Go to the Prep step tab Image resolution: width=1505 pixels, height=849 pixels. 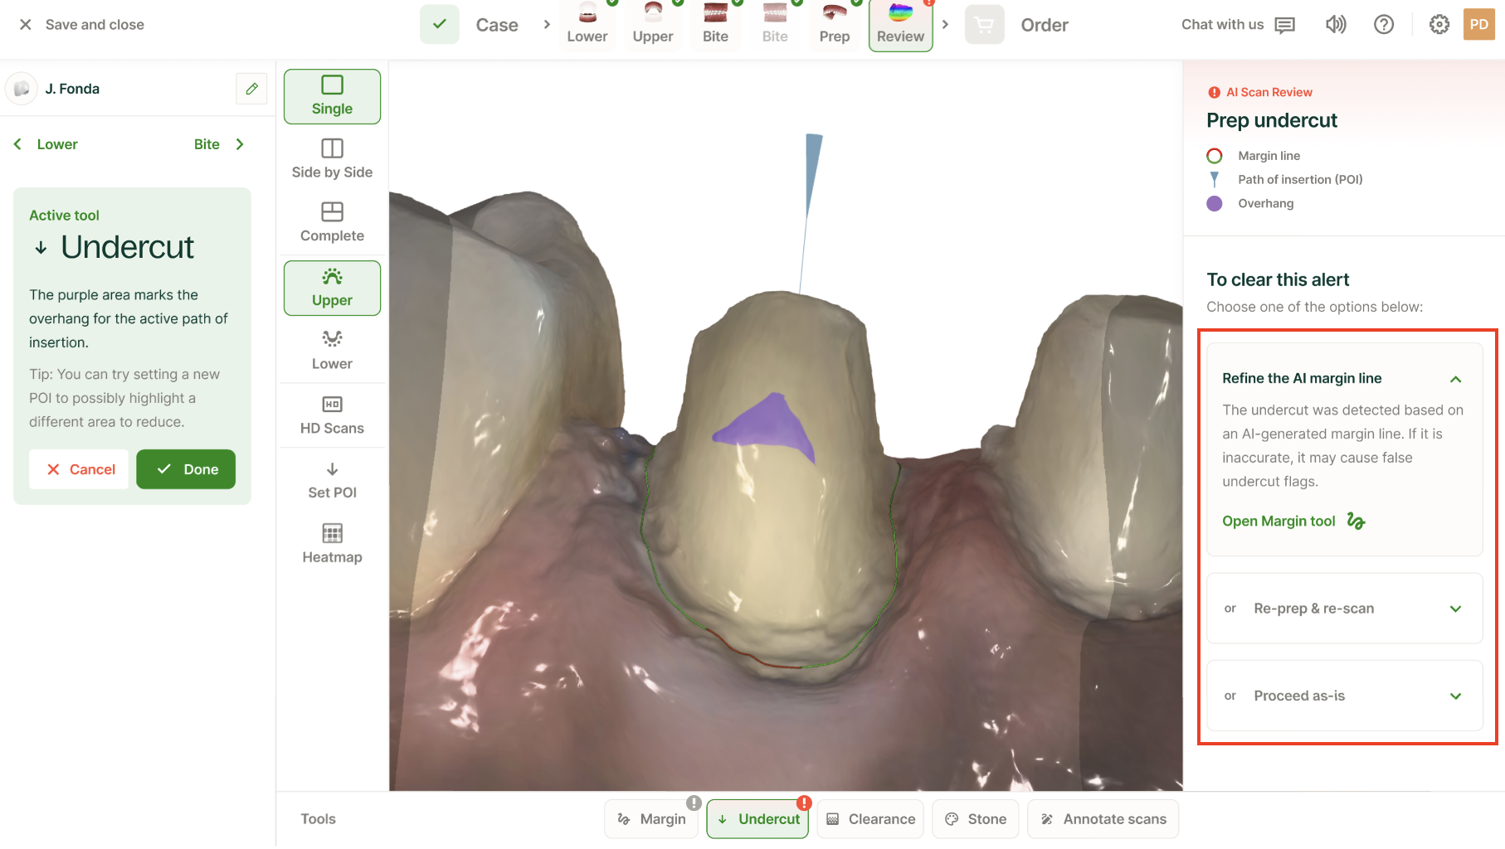(x=835, y=25)
